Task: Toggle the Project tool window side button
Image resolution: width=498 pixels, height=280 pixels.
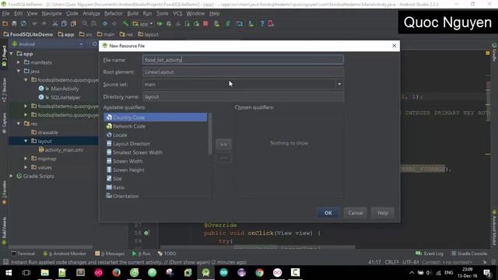Action: [x=4, y=56]
